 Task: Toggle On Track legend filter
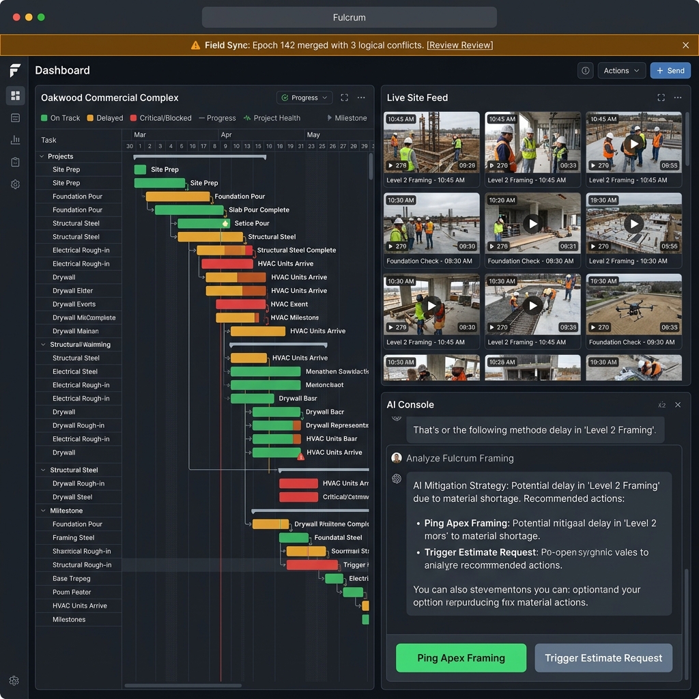pyautogui.click(x=60, y=118)
